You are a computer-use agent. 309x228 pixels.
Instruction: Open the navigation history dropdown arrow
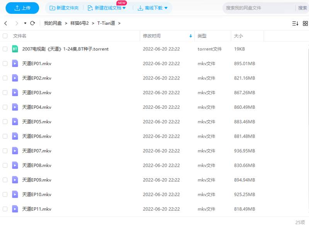click(x=25, y=24)
